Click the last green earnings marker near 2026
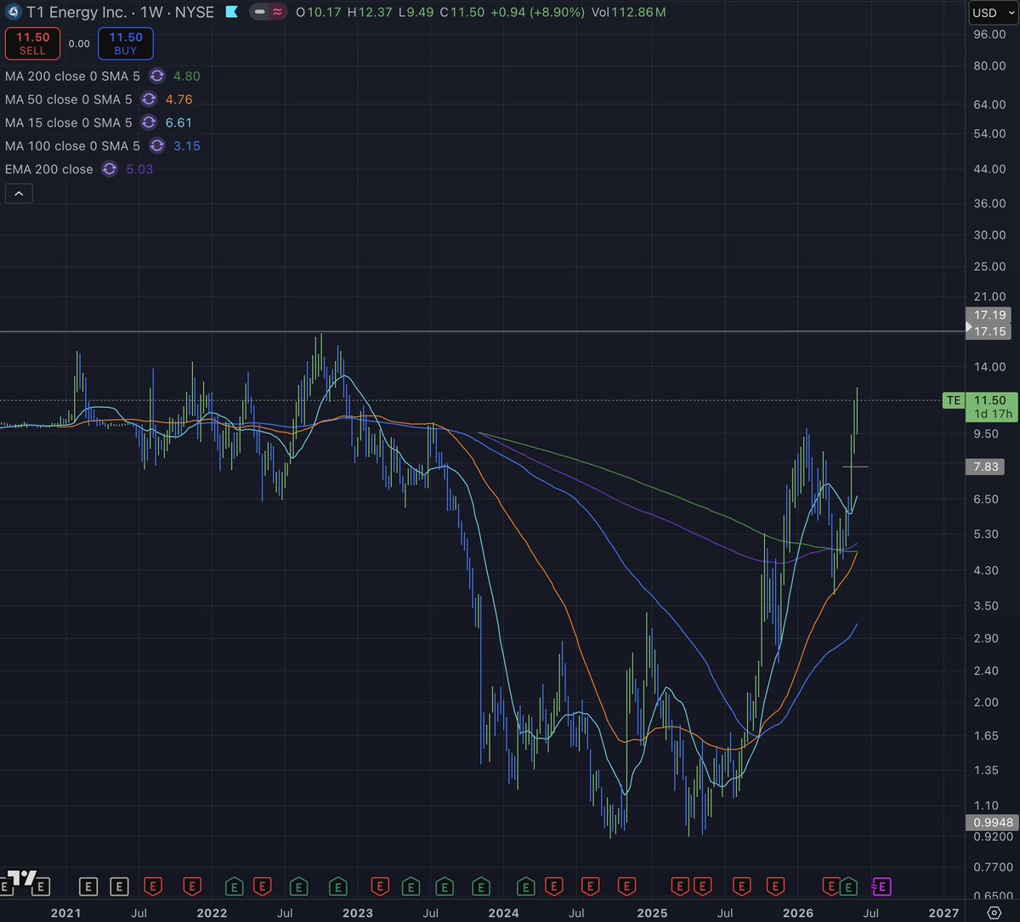 click(848, 887)
